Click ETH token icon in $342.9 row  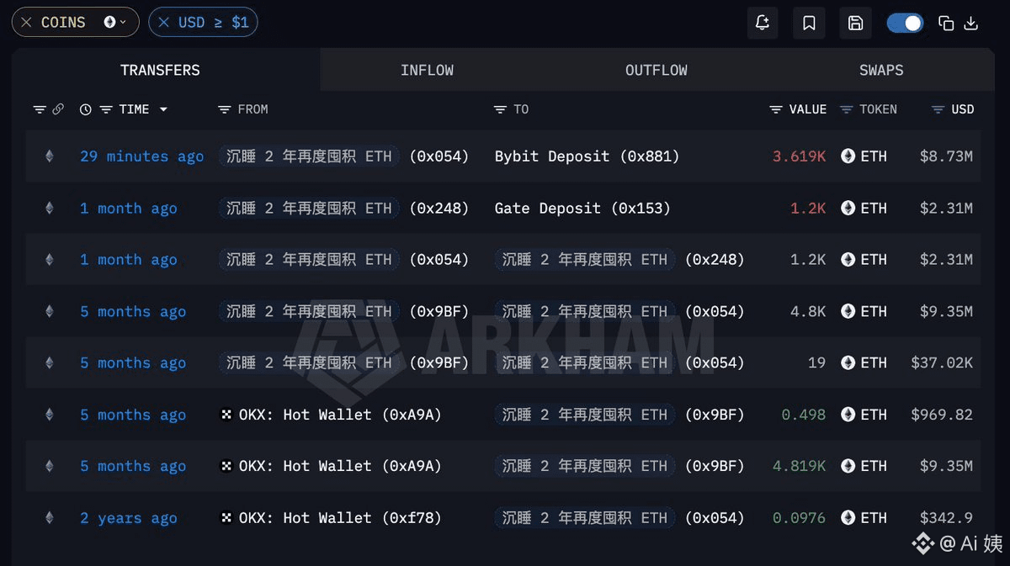pyautogui.click(x=848, y=518)
